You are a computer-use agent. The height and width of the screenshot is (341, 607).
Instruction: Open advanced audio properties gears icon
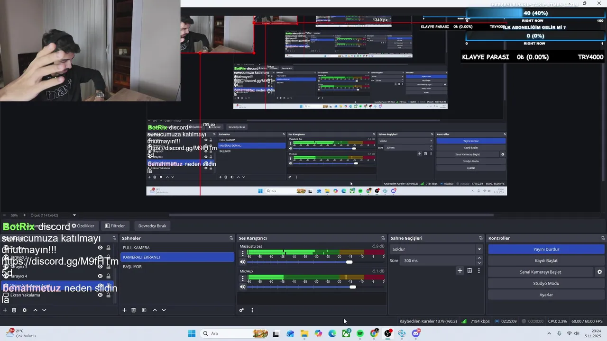pyautogui.click(x=242, y=310)
